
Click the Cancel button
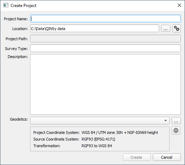(167, 157)
